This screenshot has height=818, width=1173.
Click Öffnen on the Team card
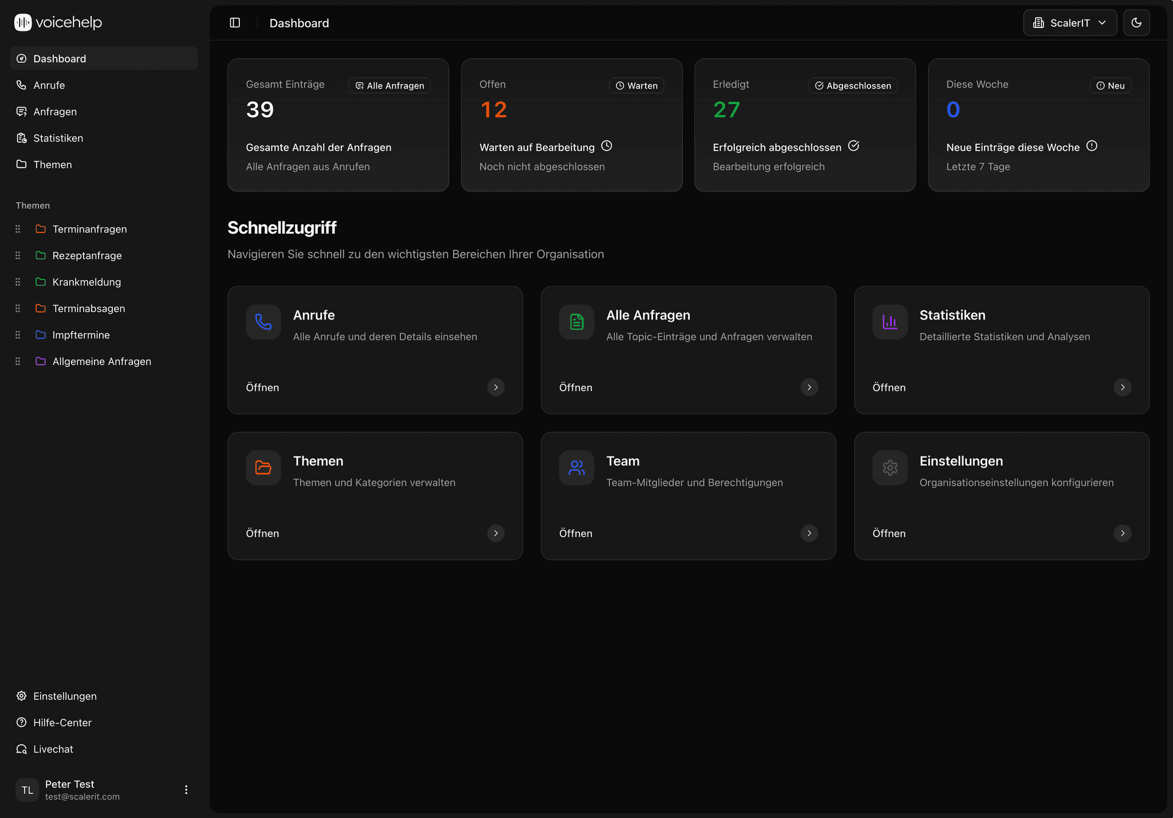(576, 534)
